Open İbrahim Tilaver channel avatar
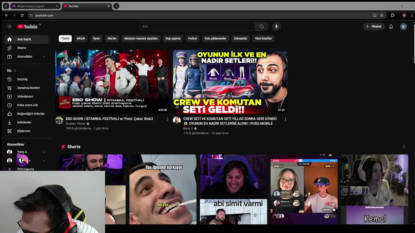This screenshot has width=415, height=233. (59, 120)
